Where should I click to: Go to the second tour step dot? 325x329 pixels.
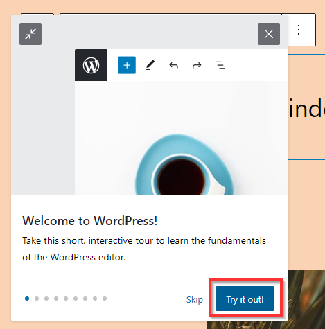pos(37,299)
